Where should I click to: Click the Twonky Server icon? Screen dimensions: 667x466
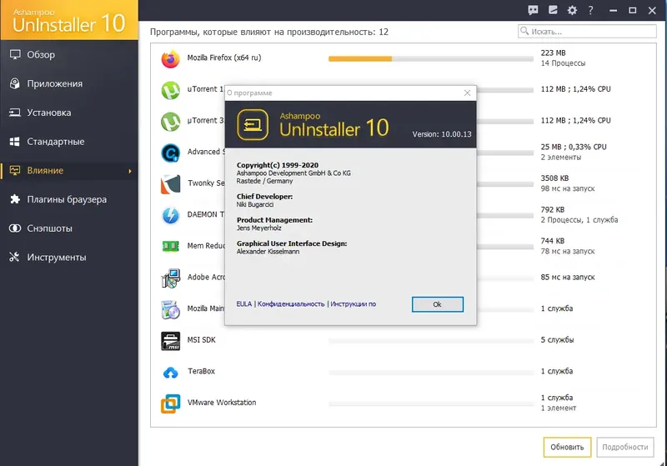point(171,184)
